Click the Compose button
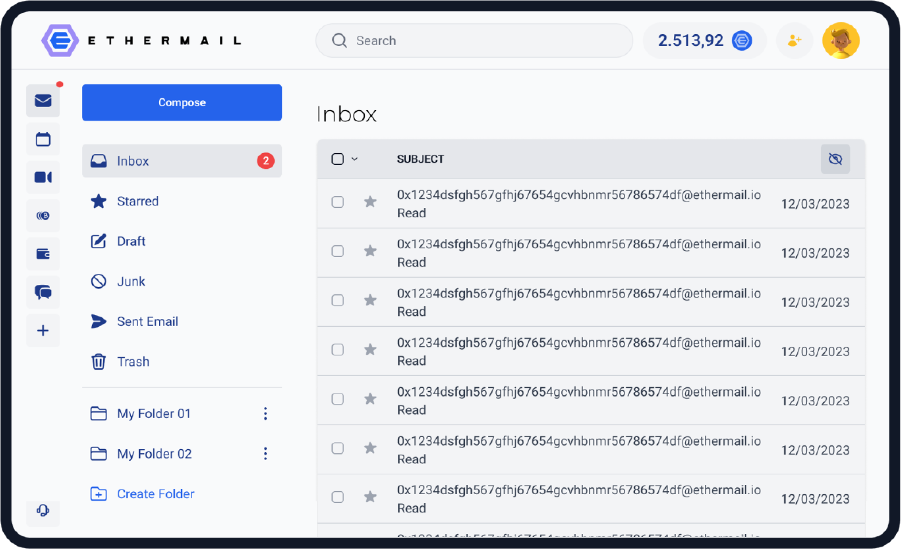 coord(182,102)
